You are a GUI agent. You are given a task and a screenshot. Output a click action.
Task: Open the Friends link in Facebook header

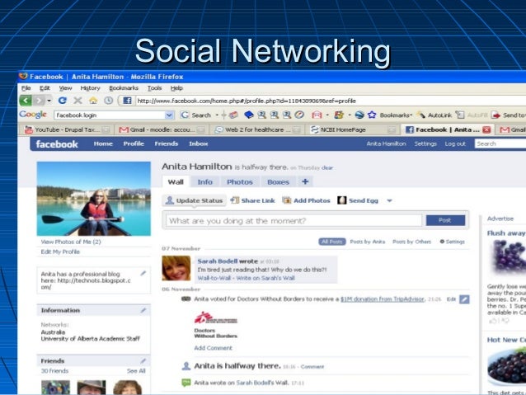(166, 143)
